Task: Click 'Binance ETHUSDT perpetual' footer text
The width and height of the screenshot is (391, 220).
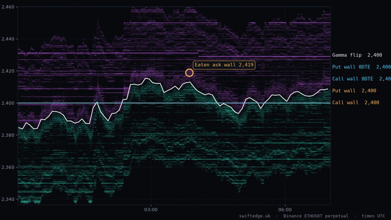Action: (x=316, y=216)
